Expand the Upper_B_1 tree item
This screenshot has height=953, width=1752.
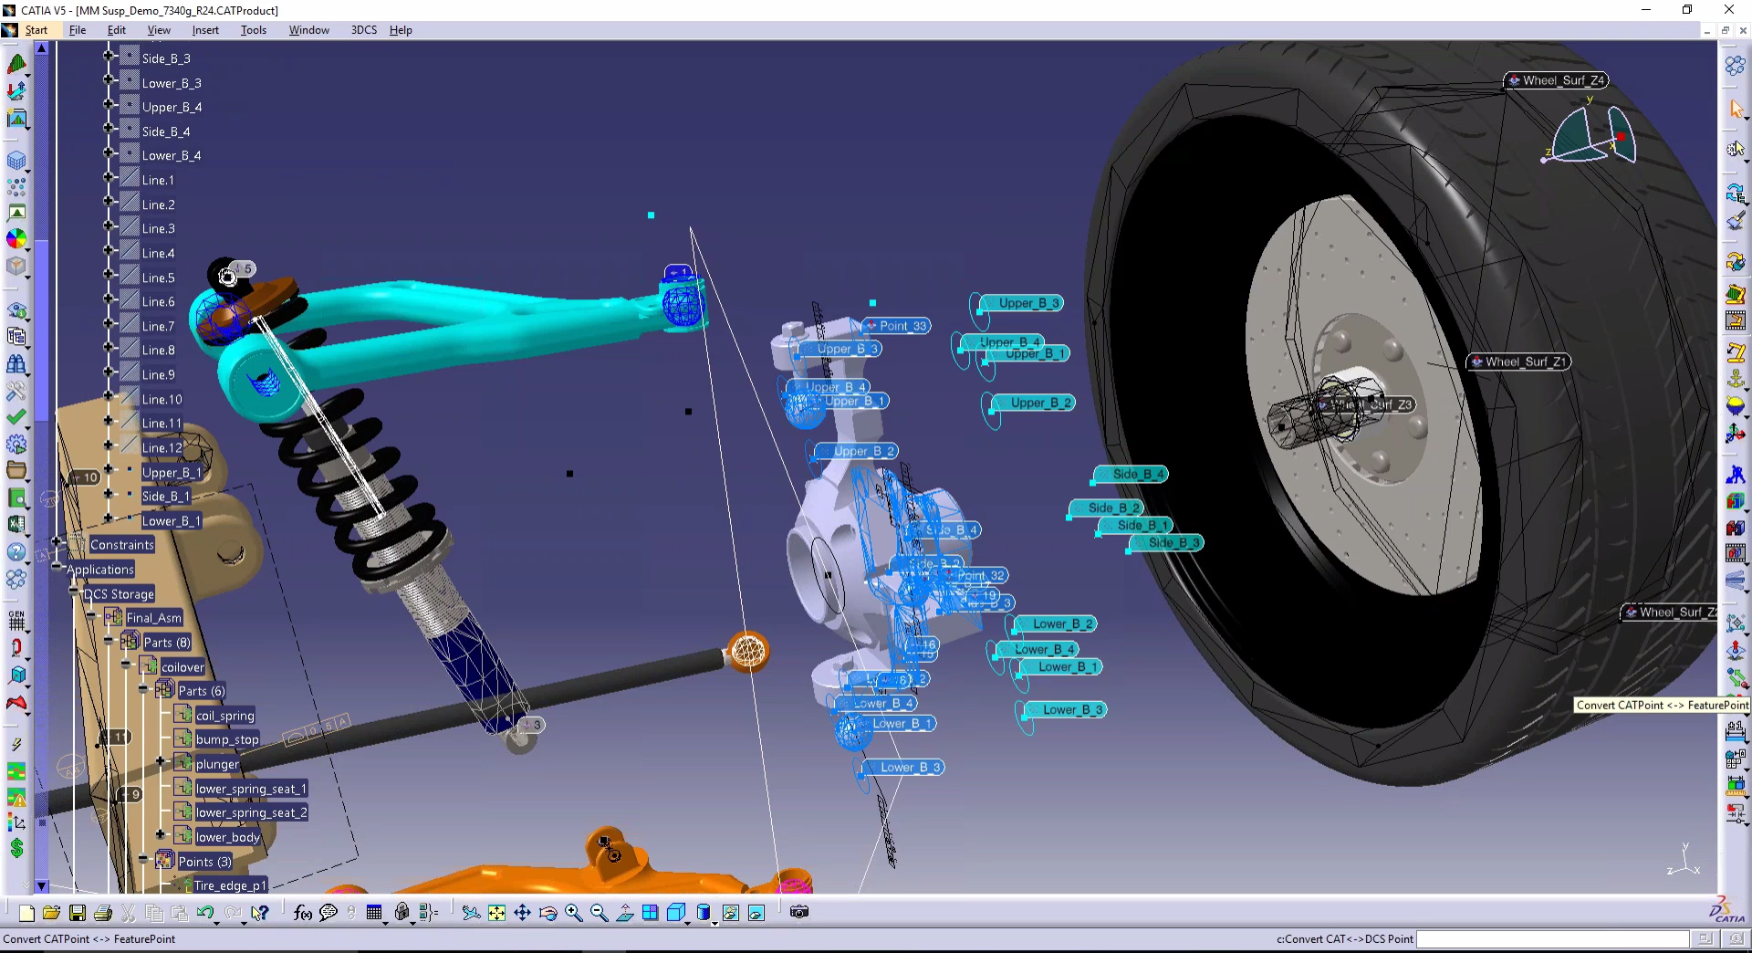[109, 470]
